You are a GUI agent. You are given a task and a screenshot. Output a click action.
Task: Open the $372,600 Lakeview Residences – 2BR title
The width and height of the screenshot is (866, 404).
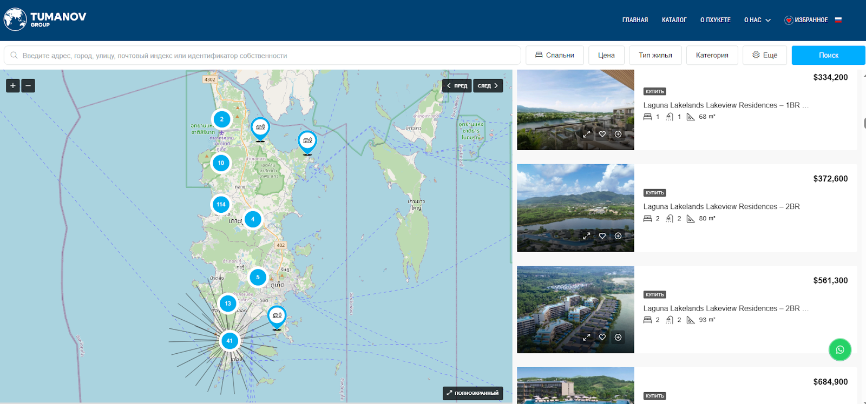coord(721,206)
